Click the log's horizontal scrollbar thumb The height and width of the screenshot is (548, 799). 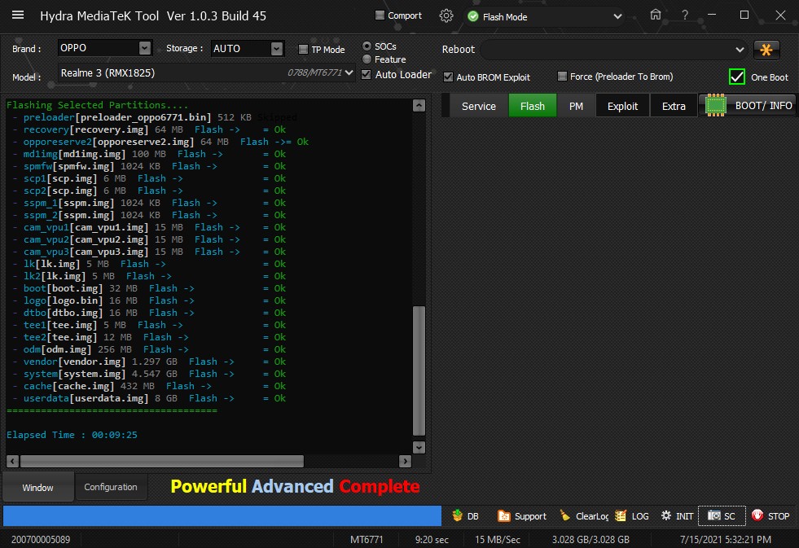coord(162,462)
